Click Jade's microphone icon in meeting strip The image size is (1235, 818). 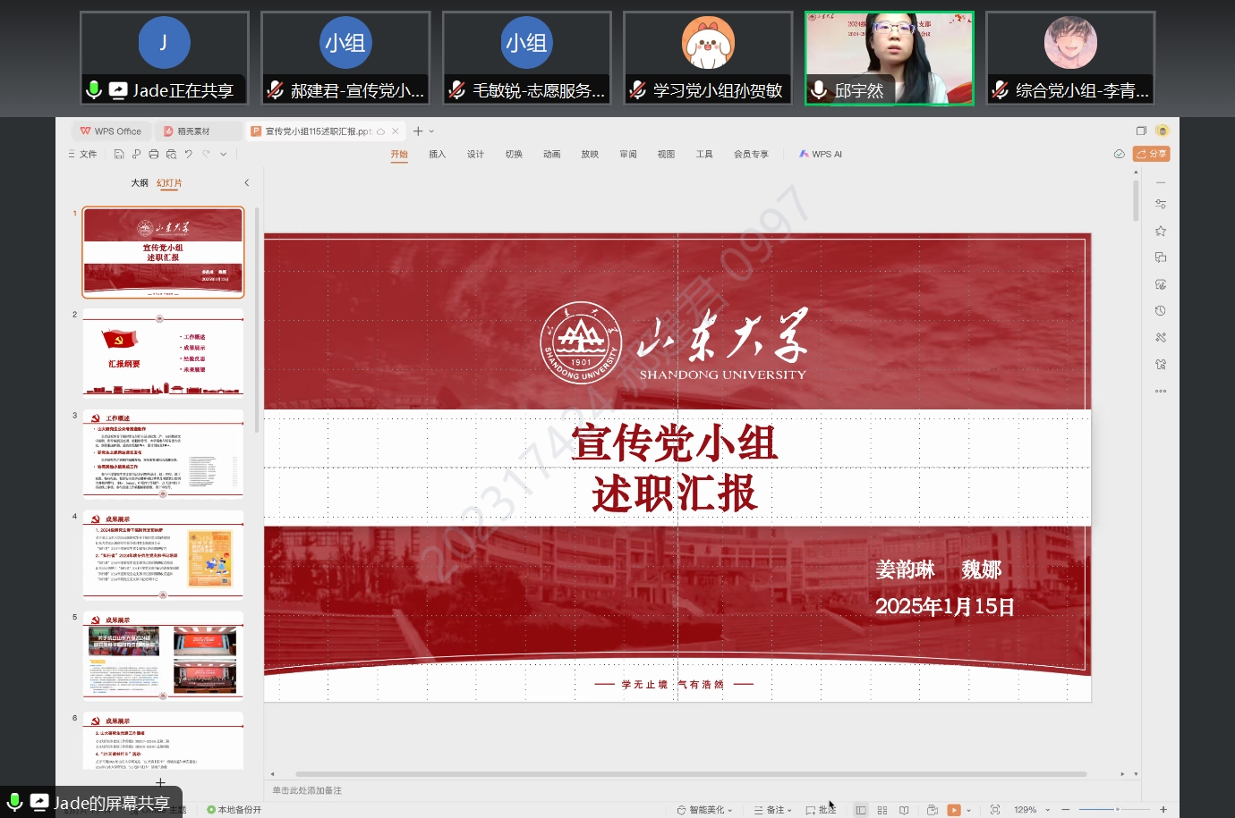click(93, 89)
